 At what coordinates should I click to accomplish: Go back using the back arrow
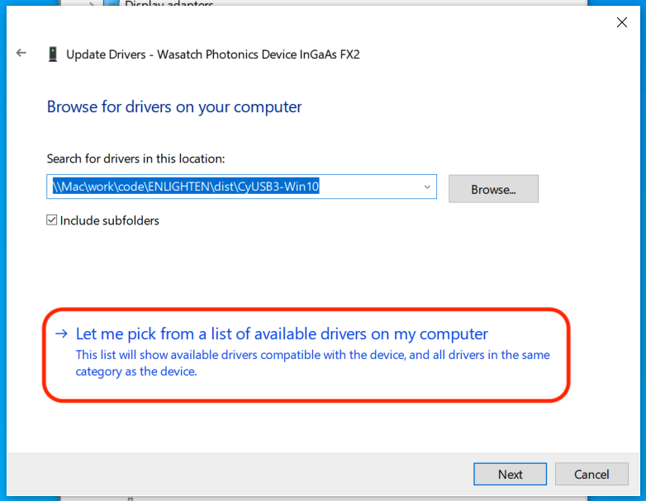click(x=21, y=54)
